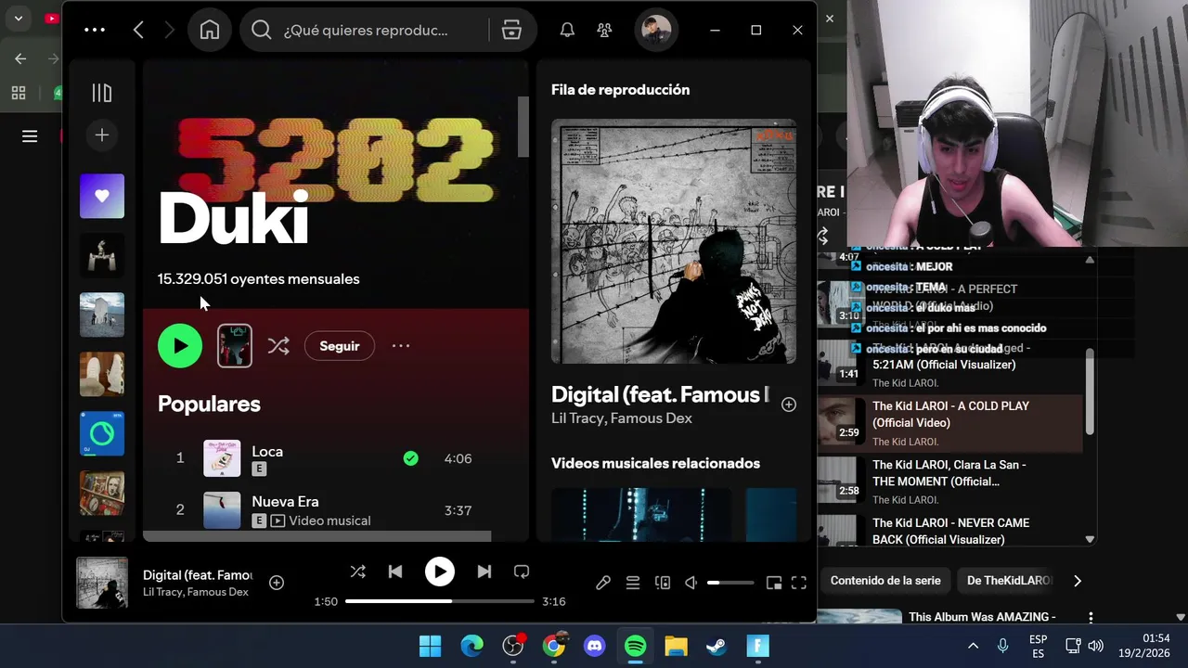Click the Fila de reproducción heading
Viewport: 1188px width, 668px height.
point(620,90)
